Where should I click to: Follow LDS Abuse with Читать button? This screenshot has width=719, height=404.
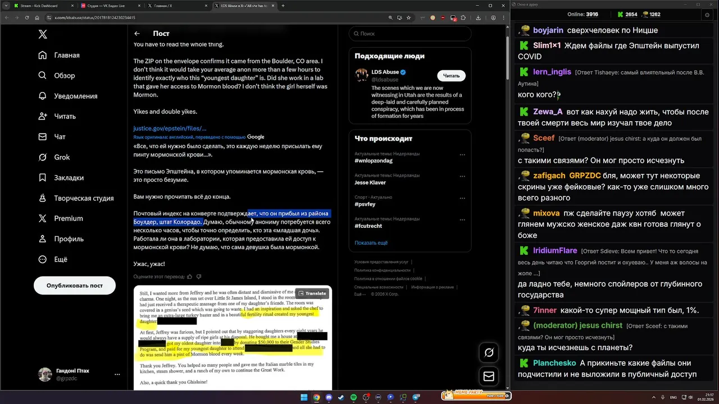451,76
